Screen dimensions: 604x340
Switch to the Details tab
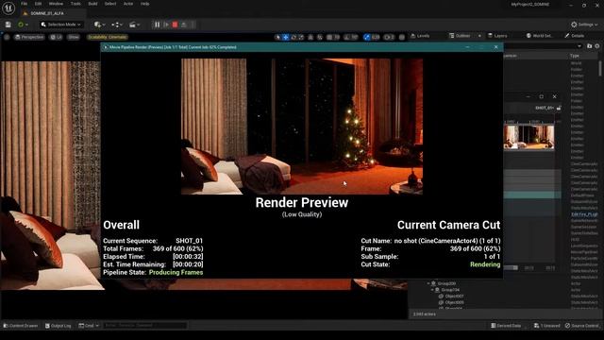(575, 36)
